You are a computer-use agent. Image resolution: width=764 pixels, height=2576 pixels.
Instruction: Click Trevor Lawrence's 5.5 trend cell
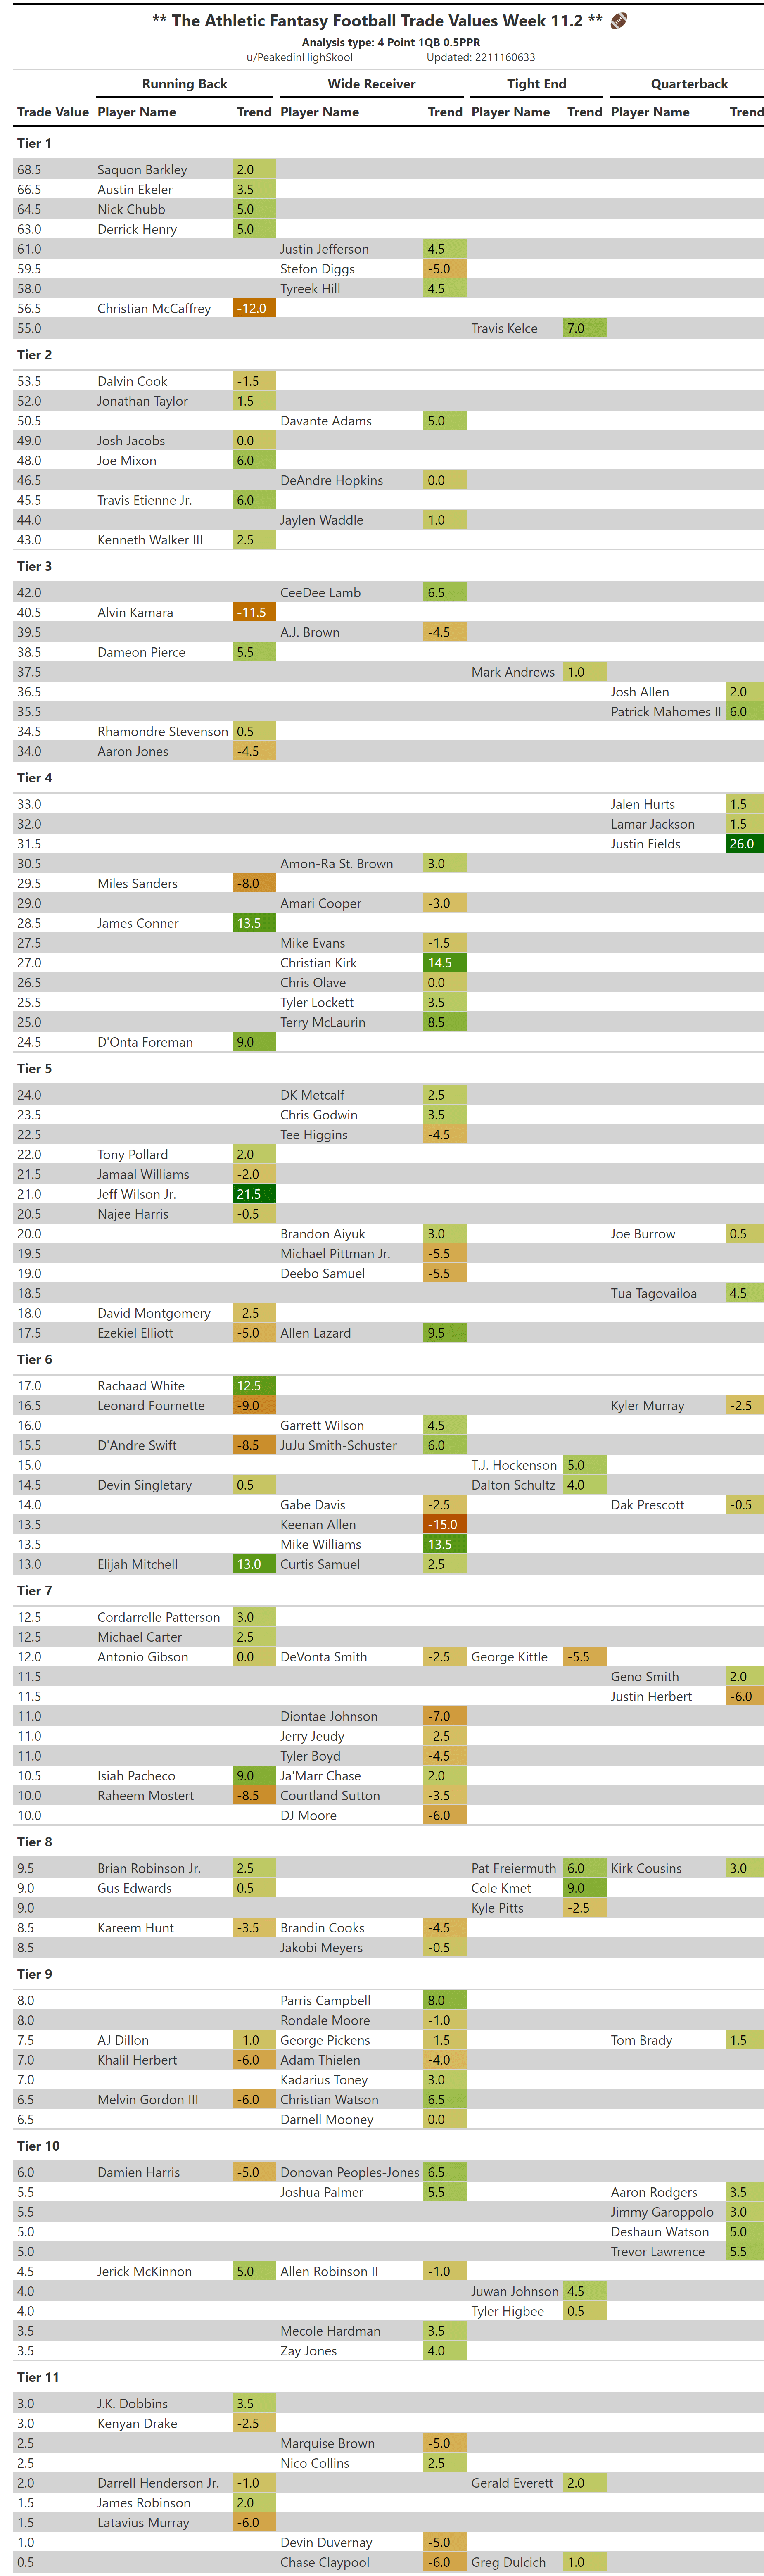(745, 2252)
